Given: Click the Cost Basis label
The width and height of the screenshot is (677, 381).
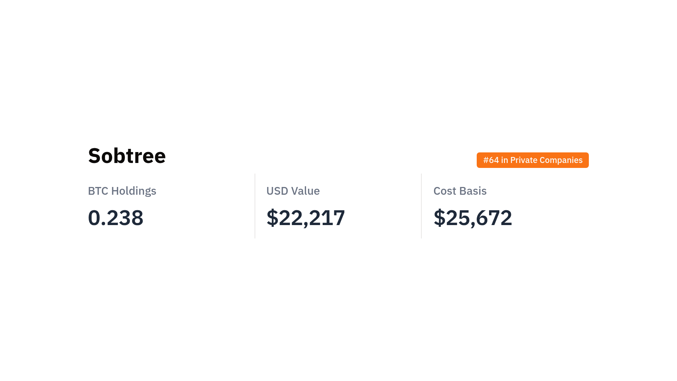Looking at the screenshot, I should (460, 191).
